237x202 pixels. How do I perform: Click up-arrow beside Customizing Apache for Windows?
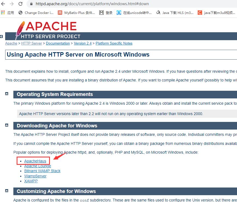pyautogui.click(x=7, y=191)
